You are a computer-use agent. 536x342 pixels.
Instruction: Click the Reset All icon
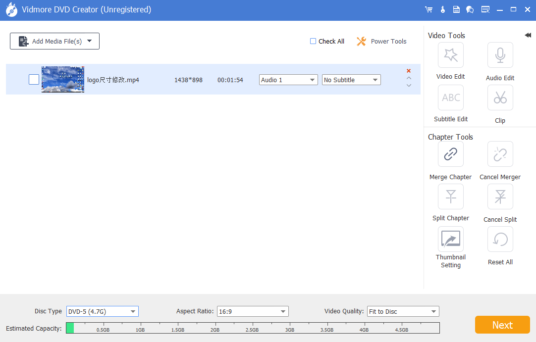[500, 240]
